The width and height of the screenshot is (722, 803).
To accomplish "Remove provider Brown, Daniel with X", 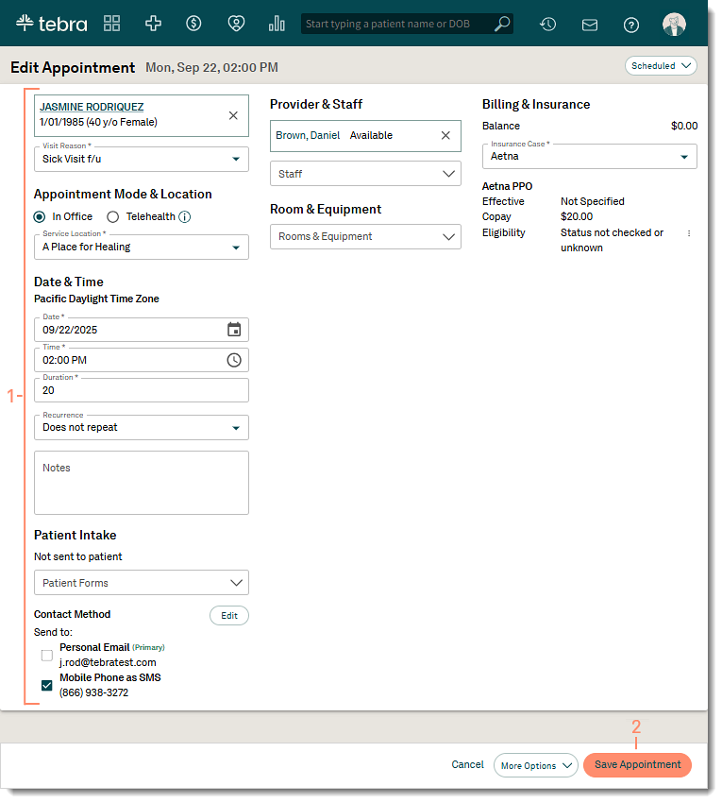I will 445,135.
